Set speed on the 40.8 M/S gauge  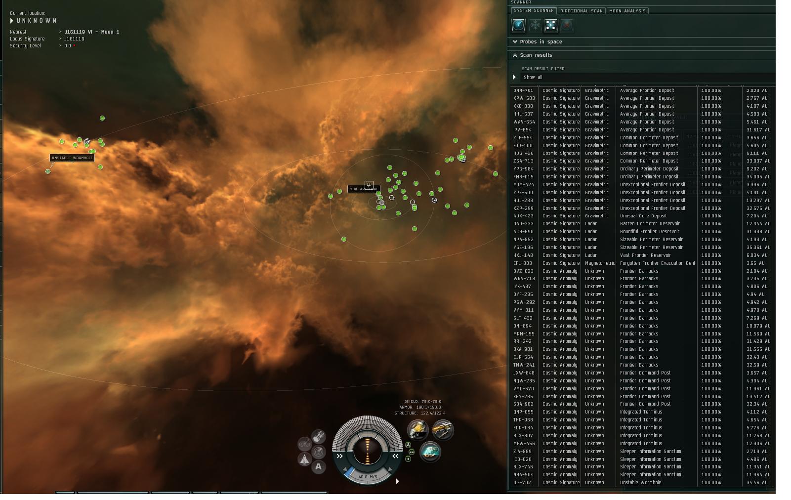tap(368, 477)
